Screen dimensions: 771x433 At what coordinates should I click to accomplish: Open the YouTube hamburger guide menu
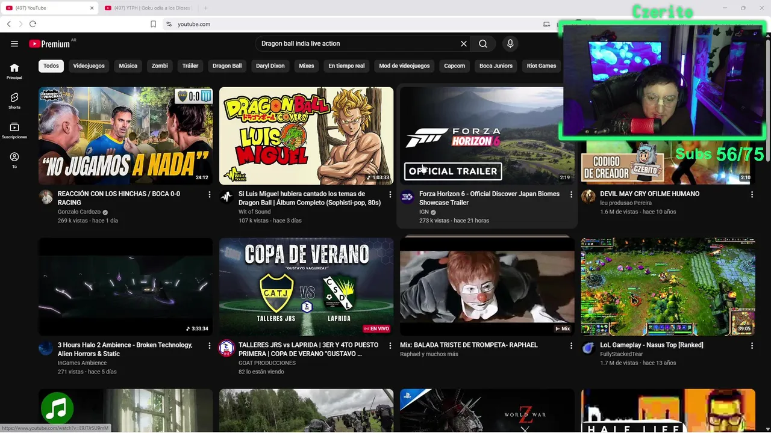[x=14, y=43]
